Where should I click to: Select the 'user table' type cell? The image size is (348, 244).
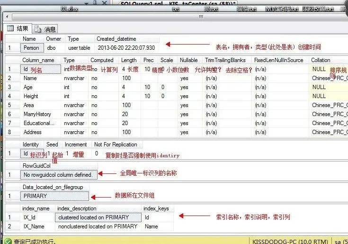pyautogui.click(x=80, y=48)
